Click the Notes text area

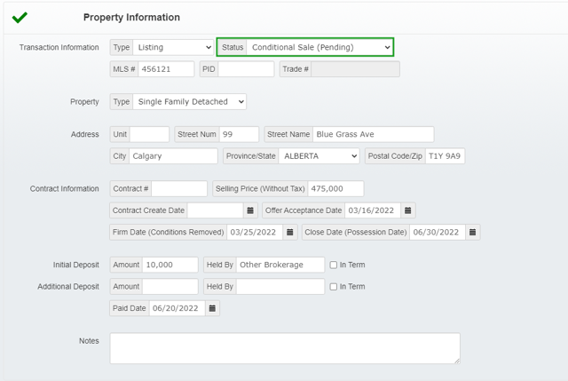[x=285, y=348]
